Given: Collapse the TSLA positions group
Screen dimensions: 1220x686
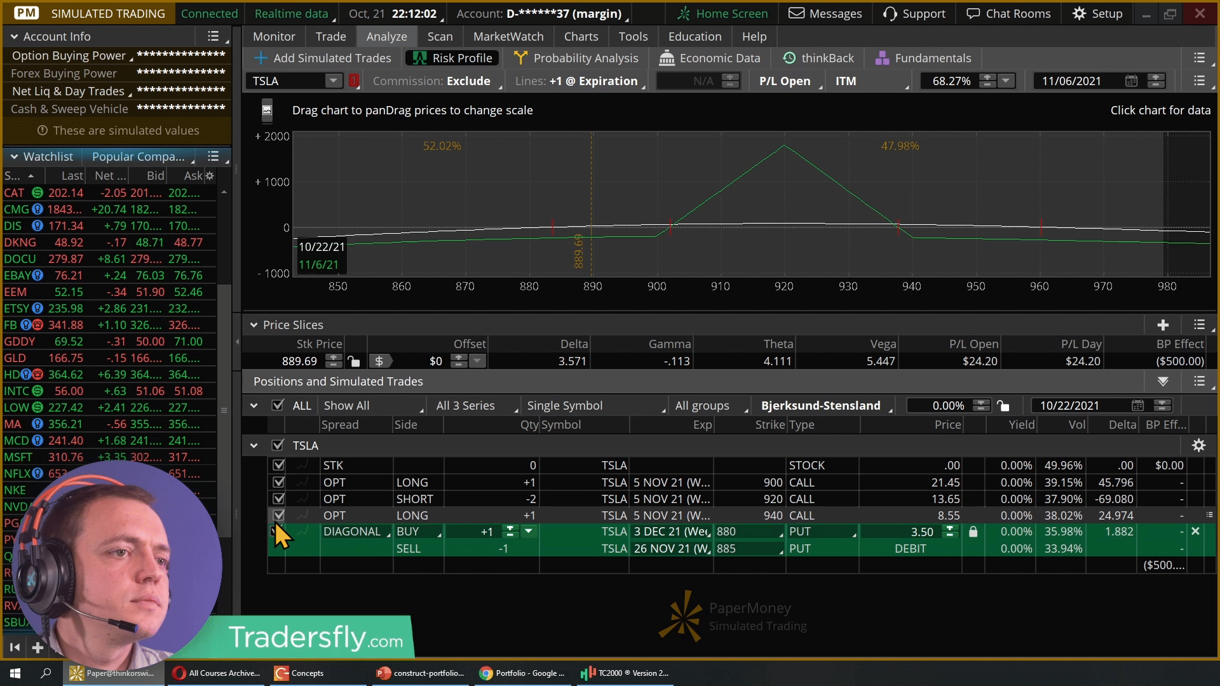Looking at the screenshot, I should (x=254, y=445).
